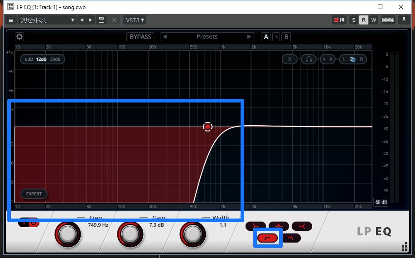Click the BYPASS button

[140, 37]
